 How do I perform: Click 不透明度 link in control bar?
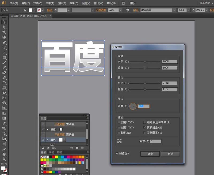[101, 10]
